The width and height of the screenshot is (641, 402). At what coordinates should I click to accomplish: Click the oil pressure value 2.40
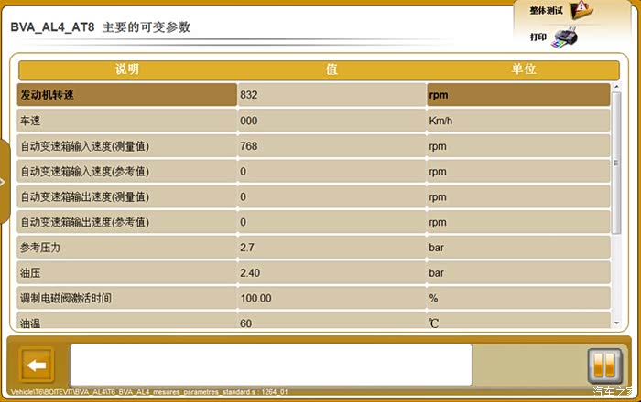250,273
